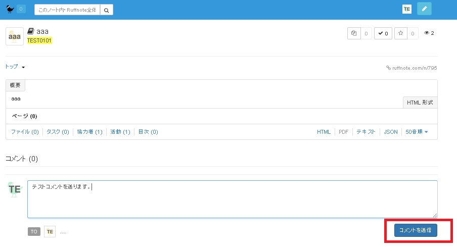Screen dimensions: 457x251
Task: Select the 概要 tab
Action: tap(15, 85)
